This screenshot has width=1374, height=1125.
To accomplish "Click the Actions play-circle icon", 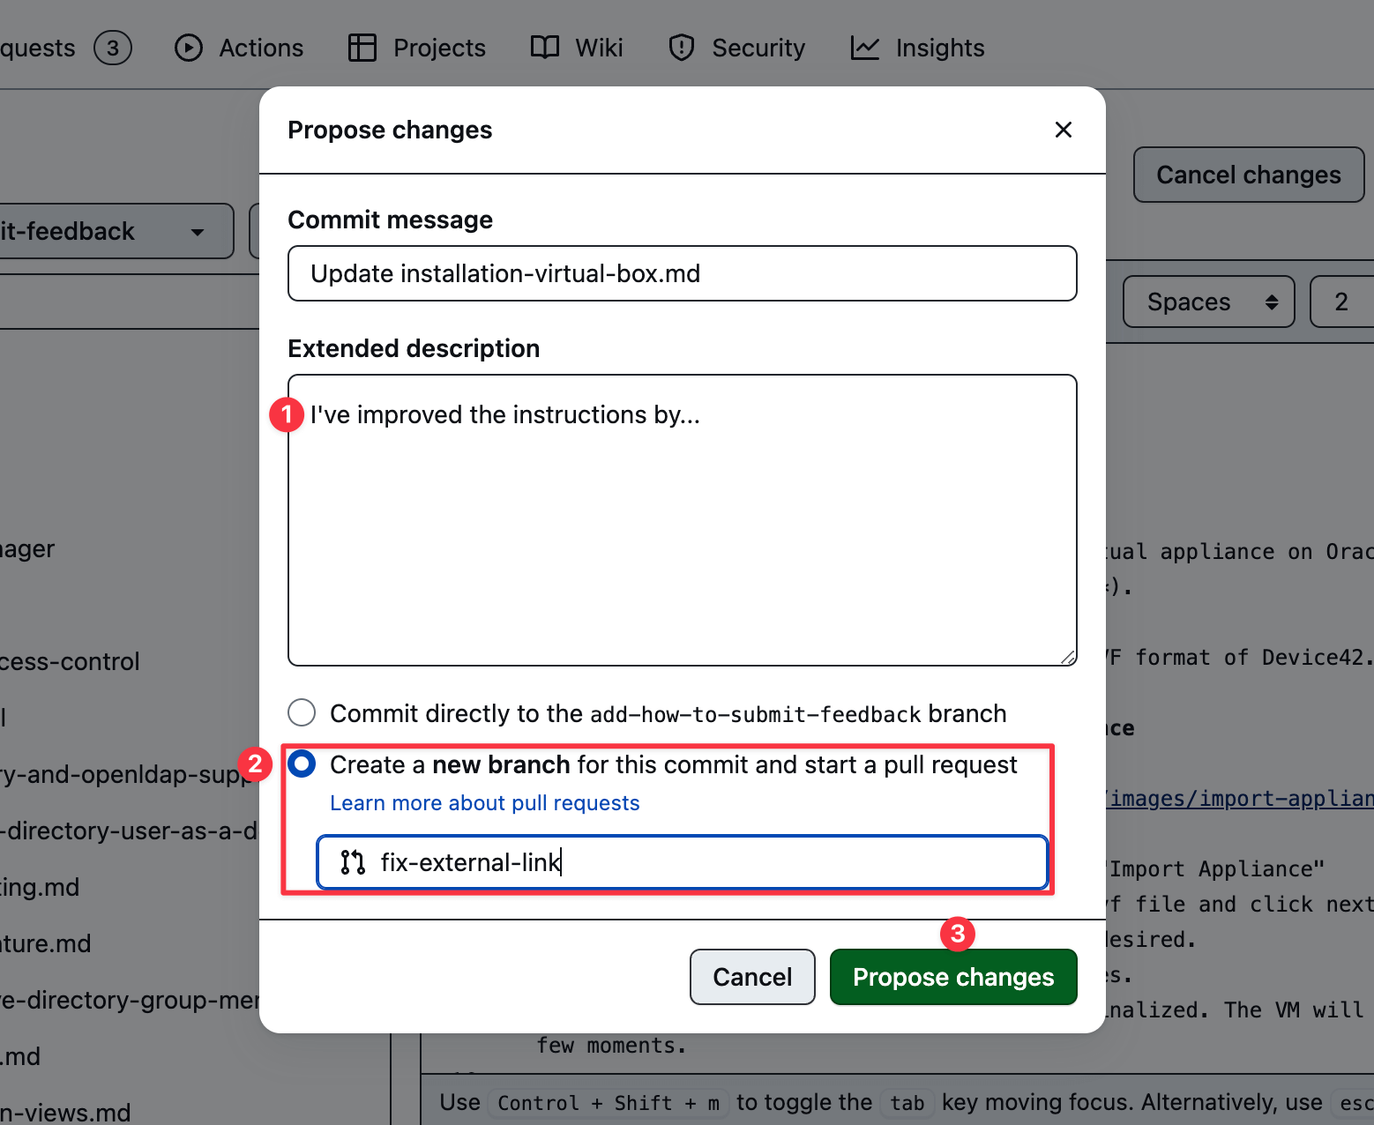I will pyautogui.click(x=188, y=48).
